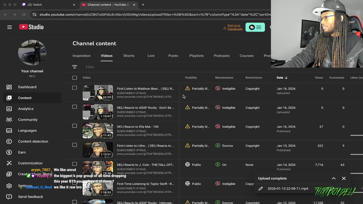Open DELI Reacts to J. Cole title
The height and width of the screenshot is (204, 363).
point(145,165)
